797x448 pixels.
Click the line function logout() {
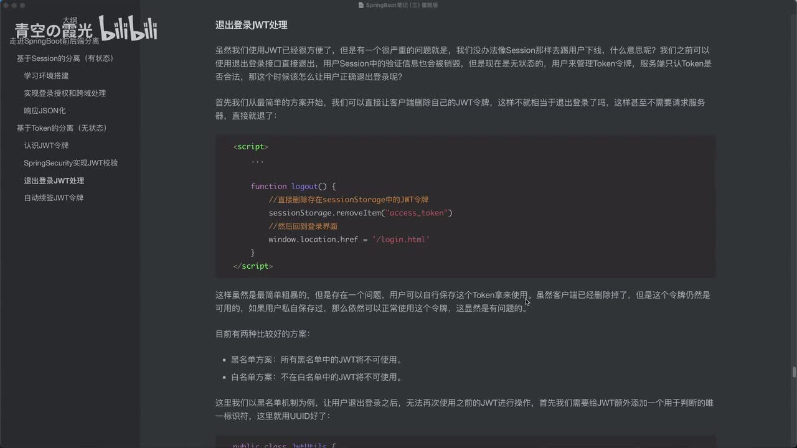[293, 187]
